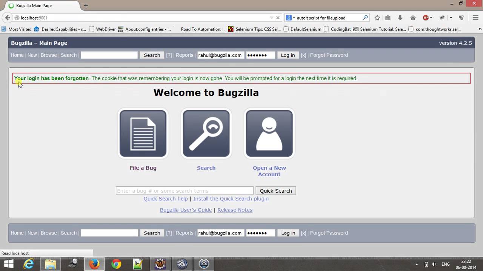Click the bottom footer Log in button
The height and width of the screenshot is (271, 483).
tap(288, 233)
